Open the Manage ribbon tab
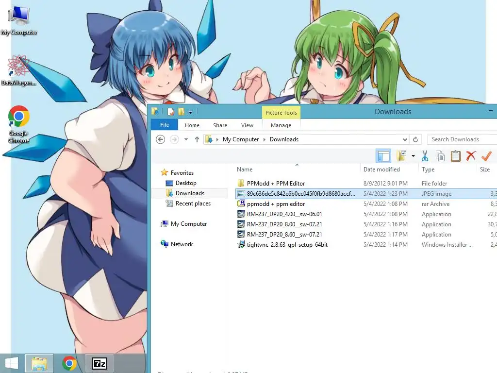Viewport: 497px width, 373px height. pyautogui.click(x=281, y=125)
